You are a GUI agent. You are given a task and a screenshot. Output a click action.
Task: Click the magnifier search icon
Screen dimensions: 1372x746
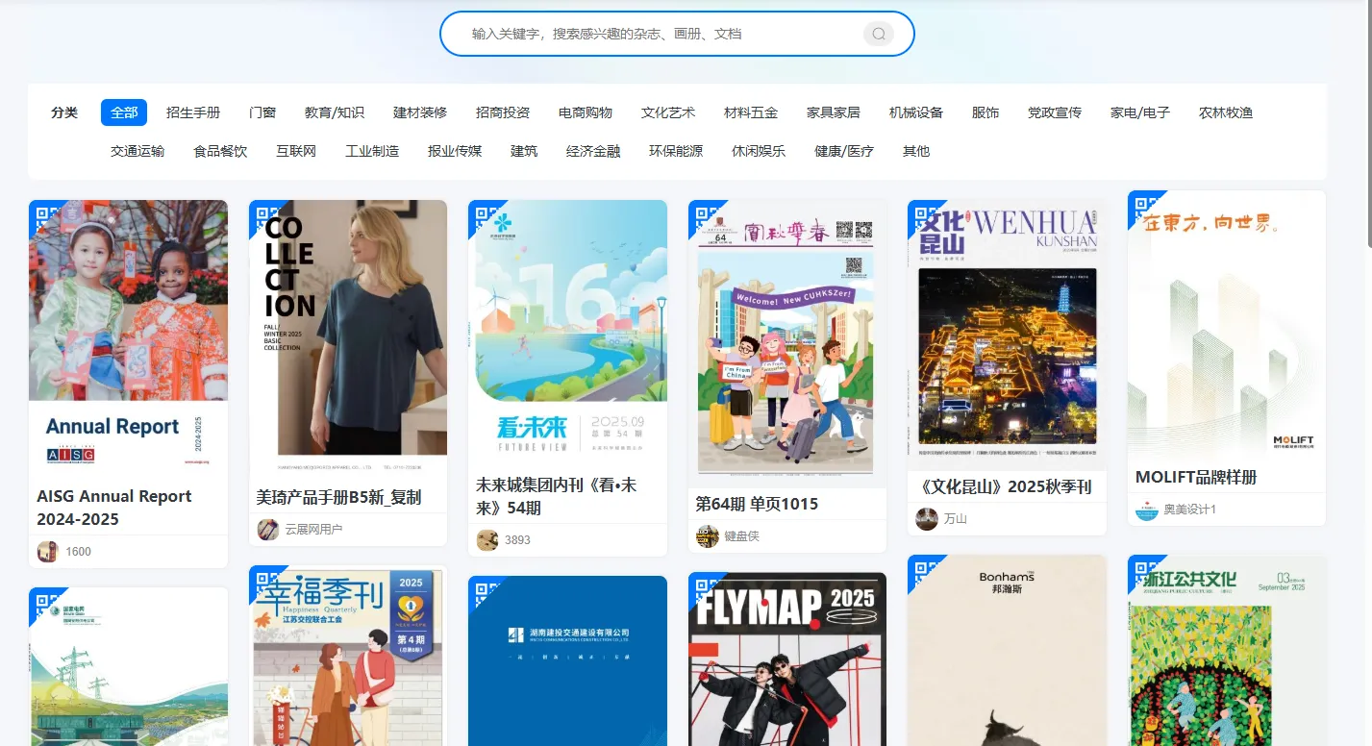point(878,35)
